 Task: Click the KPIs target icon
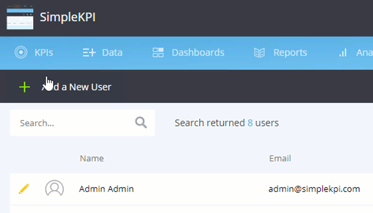coord(21,52)
